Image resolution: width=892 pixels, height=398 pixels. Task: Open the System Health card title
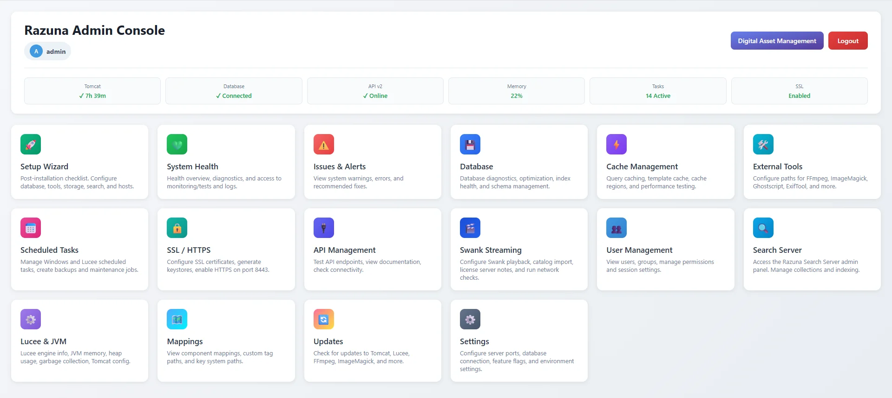click(x=192, y=167)
